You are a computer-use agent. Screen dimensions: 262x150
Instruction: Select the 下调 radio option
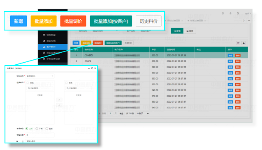pos(37,129)
